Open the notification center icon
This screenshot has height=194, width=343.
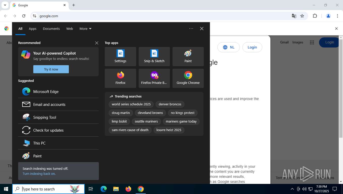(335, 189)
